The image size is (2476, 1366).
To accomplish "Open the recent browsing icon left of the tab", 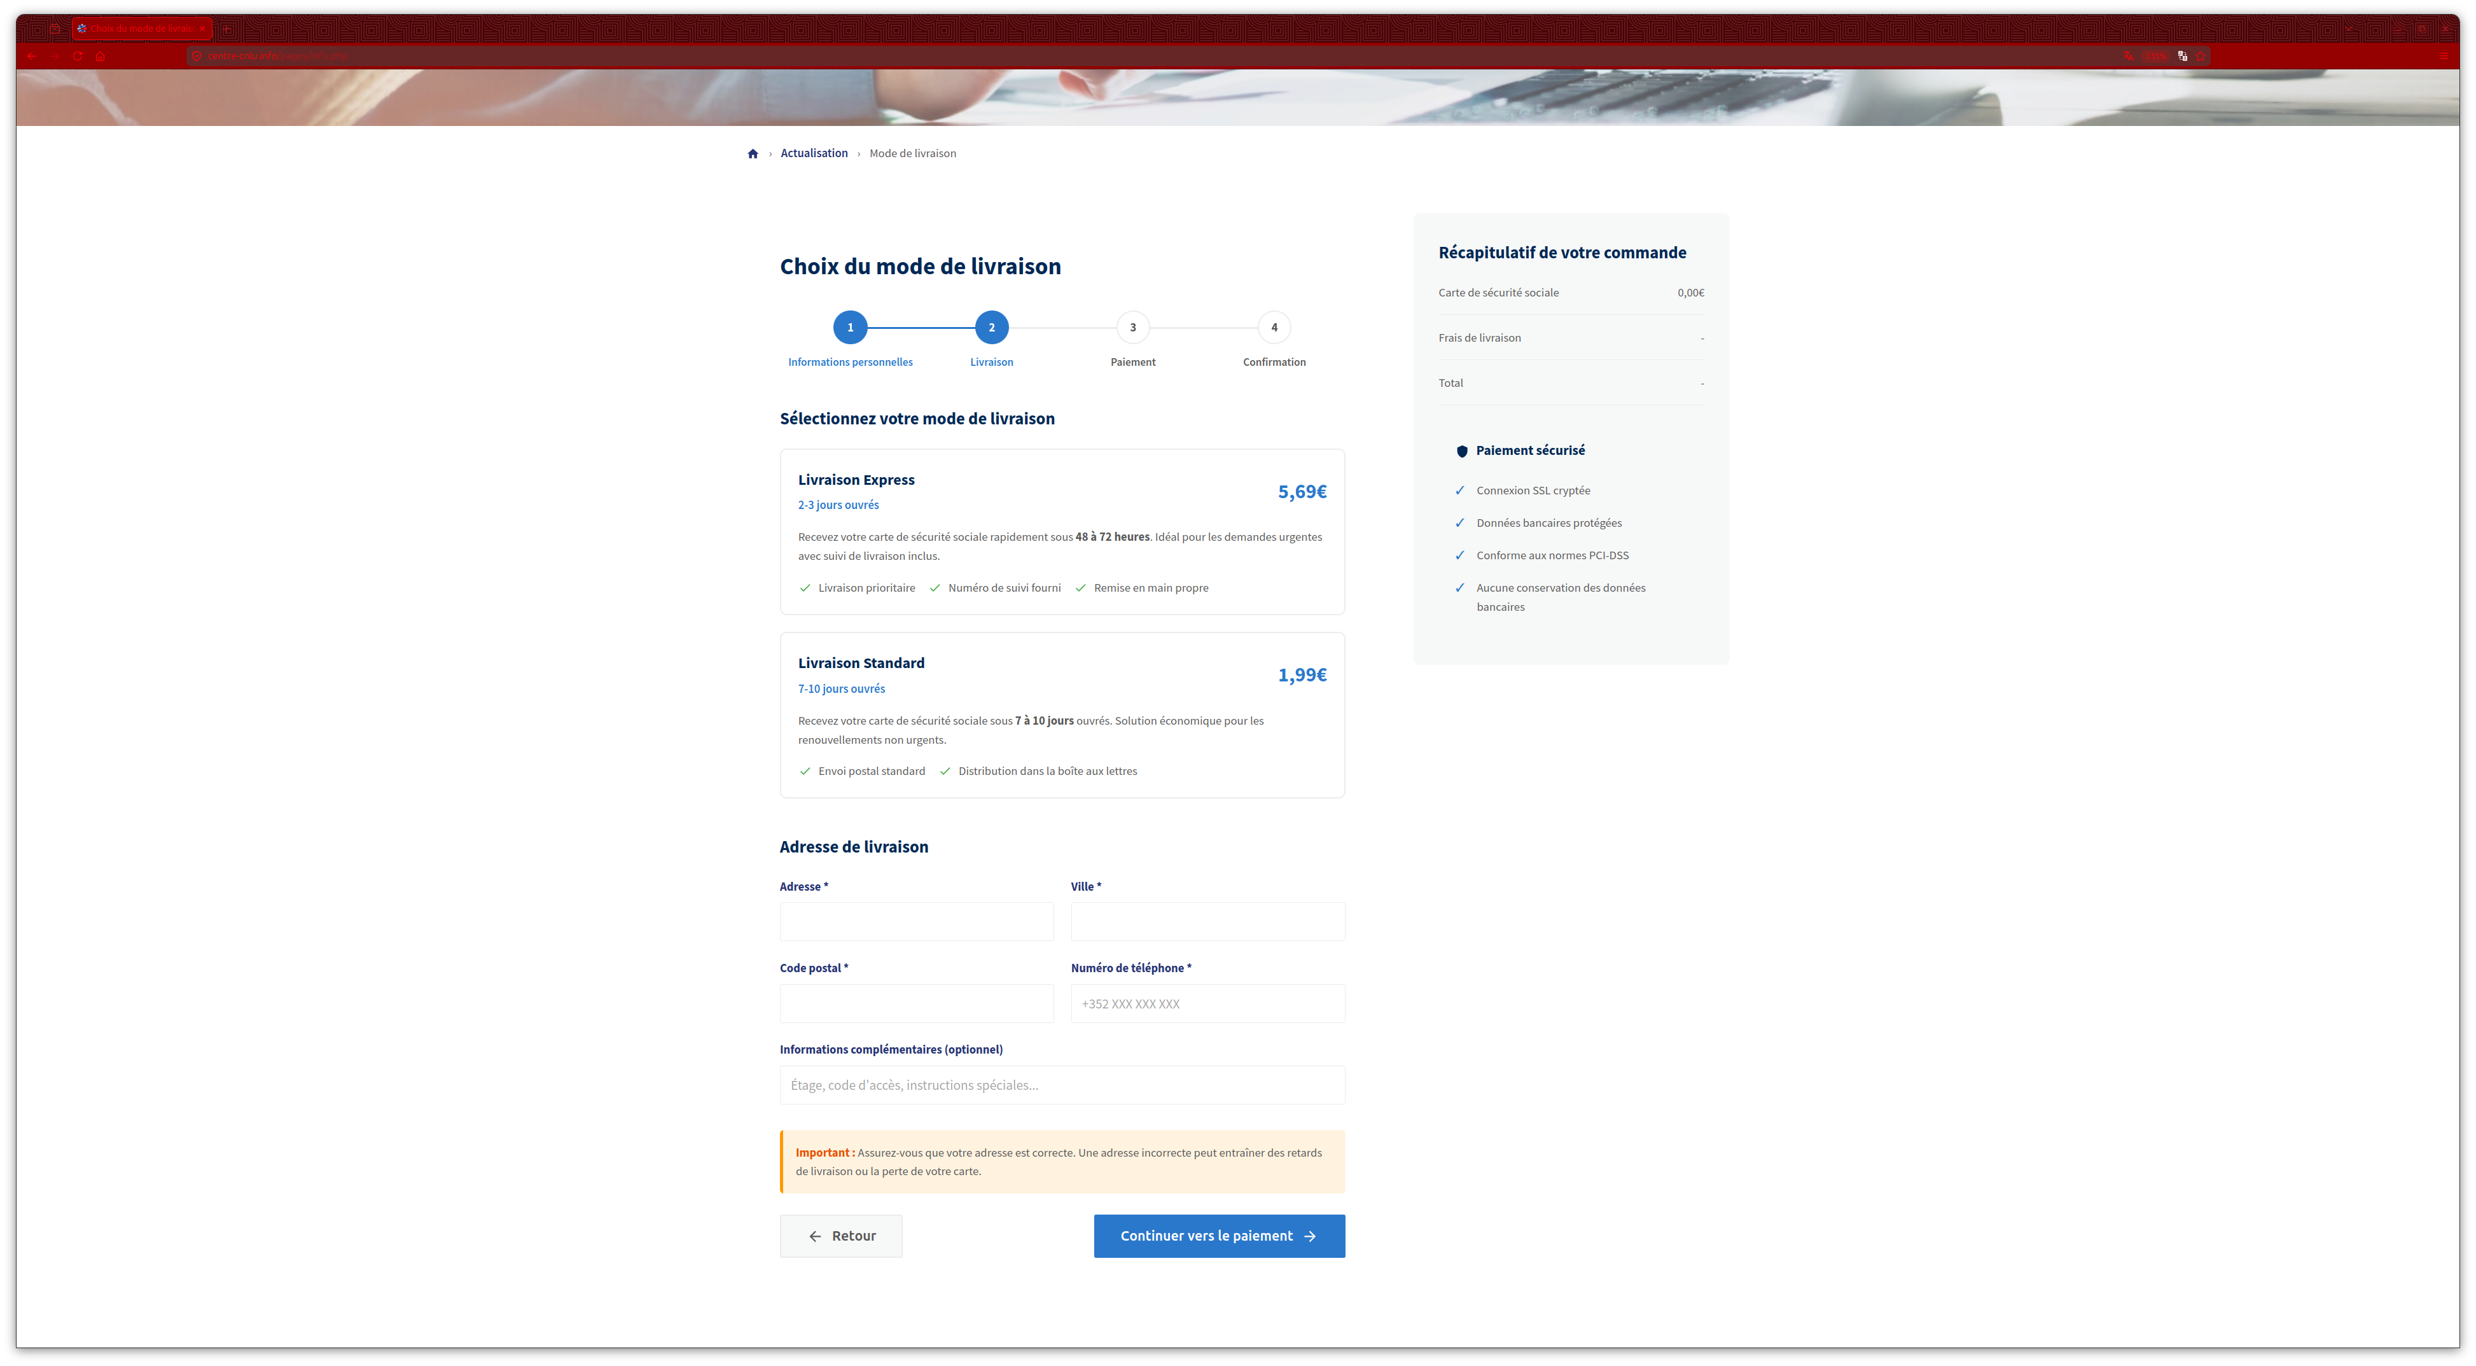I will (55, 29).
